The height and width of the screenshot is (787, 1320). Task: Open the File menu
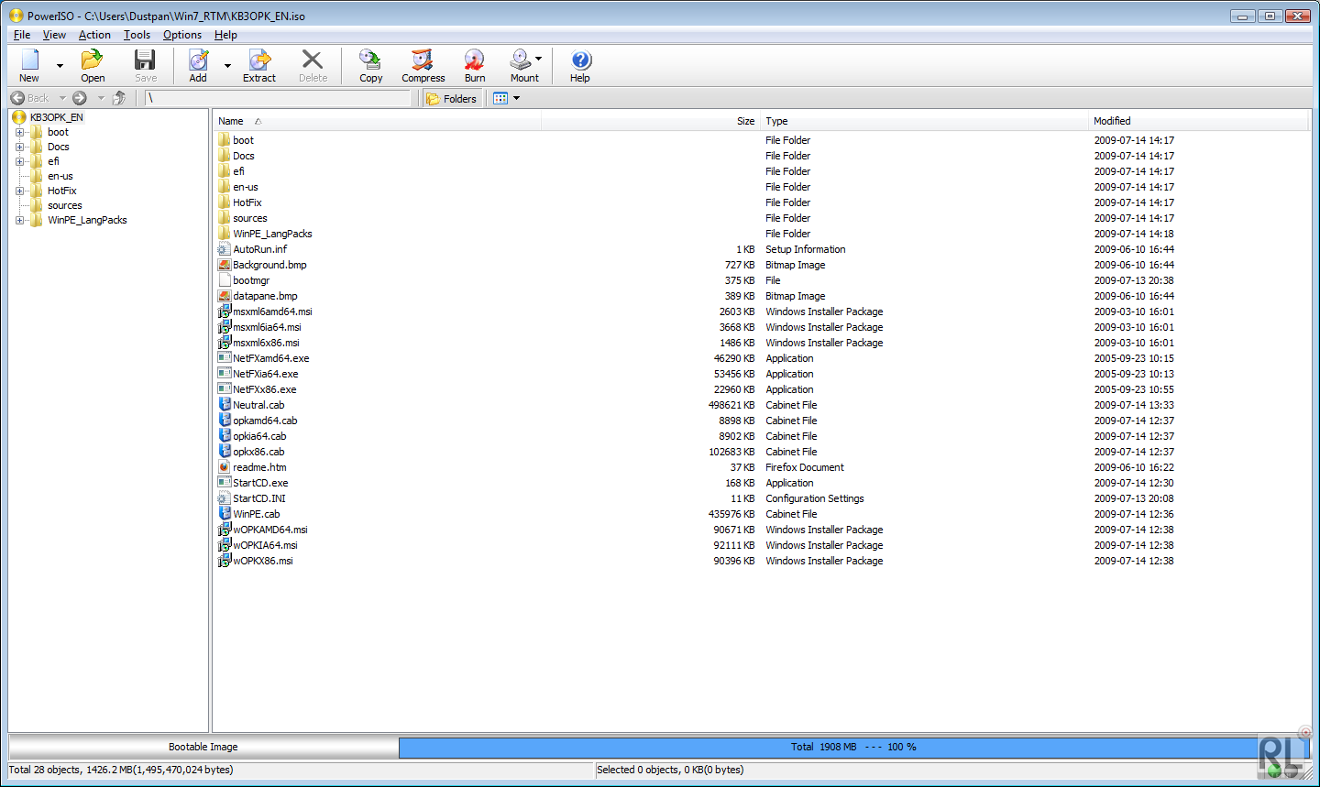click(22, 35)
